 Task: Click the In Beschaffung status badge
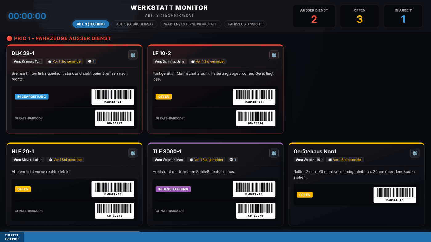(x=173, y=189)
